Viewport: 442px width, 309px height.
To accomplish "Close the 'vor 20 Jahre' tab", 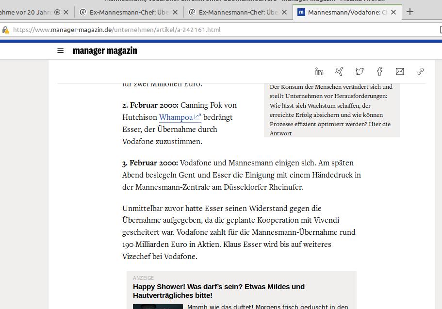I will click(x=66, y=12).
